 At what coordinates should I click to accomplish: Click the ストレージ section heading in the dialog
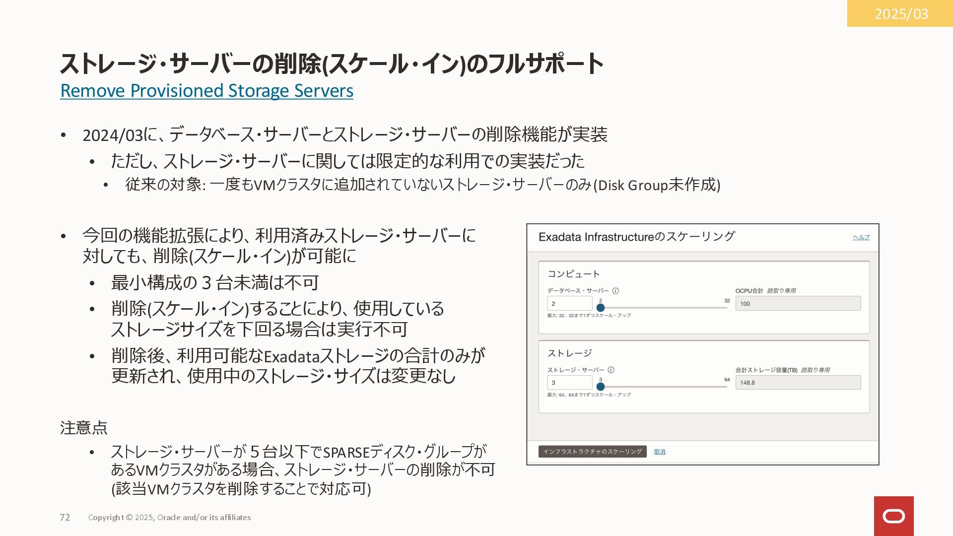(569, 353)
